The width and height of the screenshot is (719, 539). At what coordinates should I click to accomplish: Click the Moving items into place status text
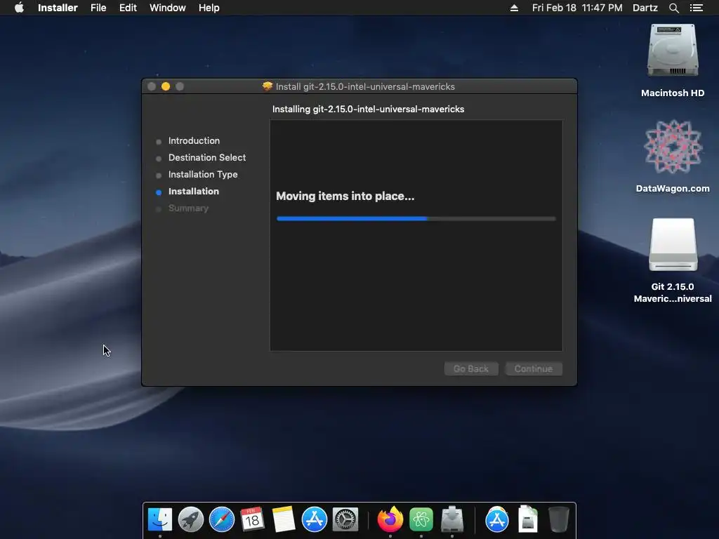[345, 197]
